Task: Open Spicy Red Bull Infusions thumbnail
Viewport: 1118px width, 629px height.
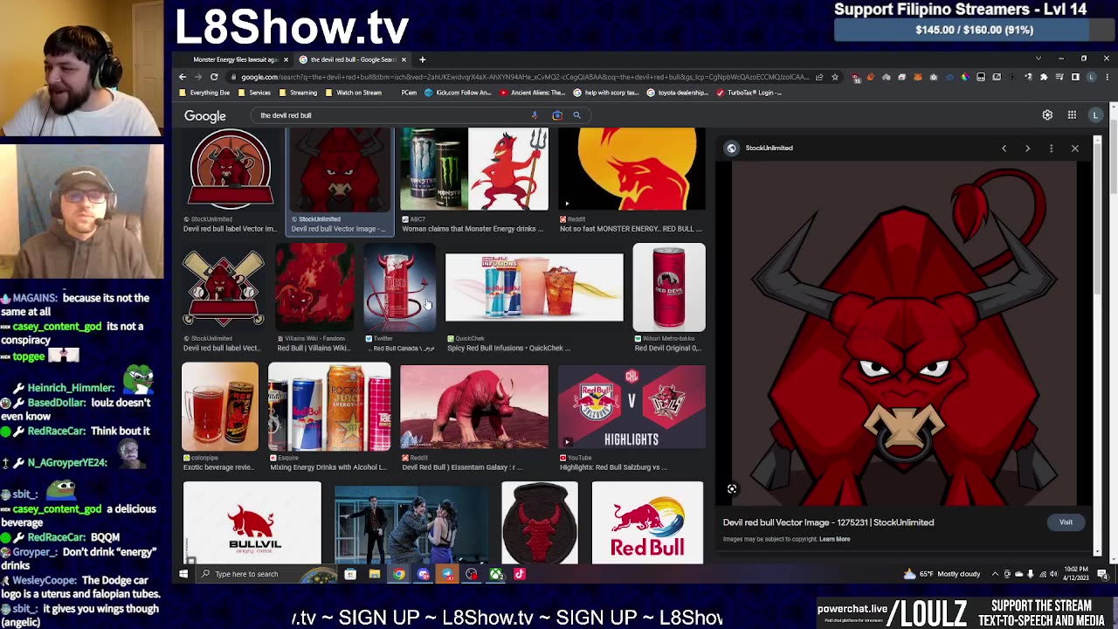Action: [x=535, y=287]
